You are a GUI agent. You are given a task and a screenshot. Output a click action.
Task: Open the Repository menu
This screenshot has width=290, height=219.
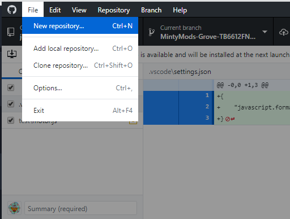pyautogui.click(x=114, y=10)
